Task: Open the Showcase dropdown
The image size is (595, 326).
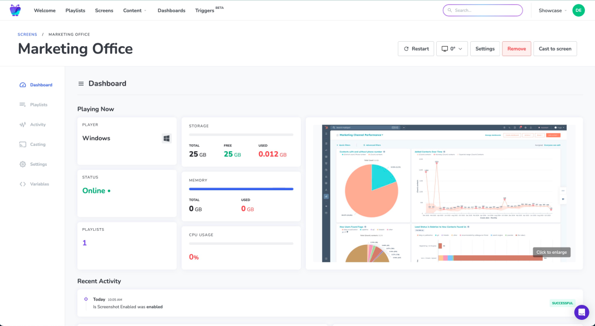Action: (x=551, y=10)
